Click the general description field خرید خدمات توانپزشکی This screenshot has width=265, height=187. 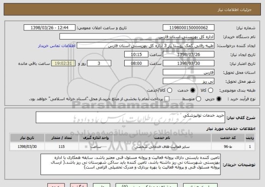130,117
